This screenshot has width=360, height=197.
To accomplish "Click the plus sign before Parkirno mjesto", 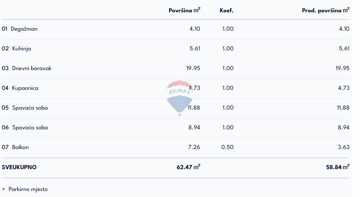I will tap(4, 189).
